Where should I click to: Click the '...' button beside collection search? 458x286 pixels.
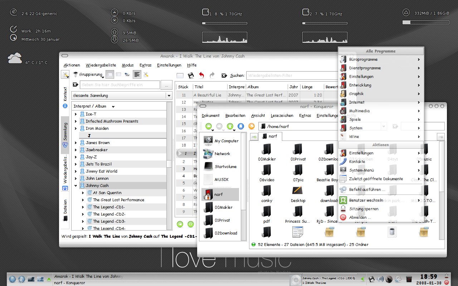coord(166,85)
